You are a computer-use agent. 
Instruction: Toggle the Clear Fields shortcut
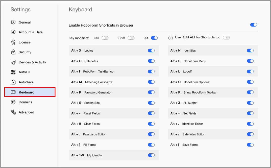click(x=151, y=124)
